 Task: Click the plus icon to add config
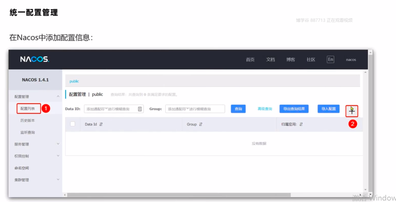(x=352, y=111)
